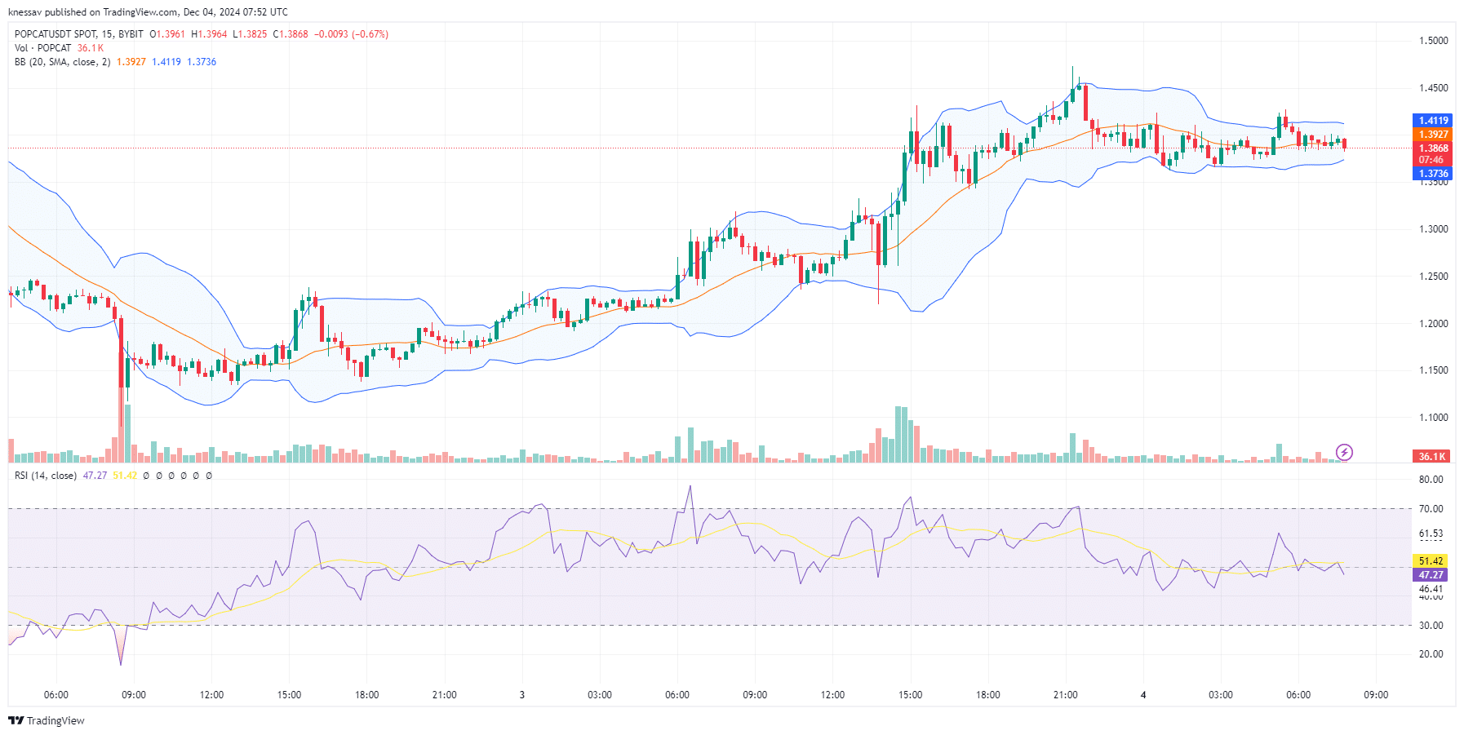Click the H1.3964 high value in header
Image resolution: width=1464 pixels, height=735 pixels.
pos(209,34)
